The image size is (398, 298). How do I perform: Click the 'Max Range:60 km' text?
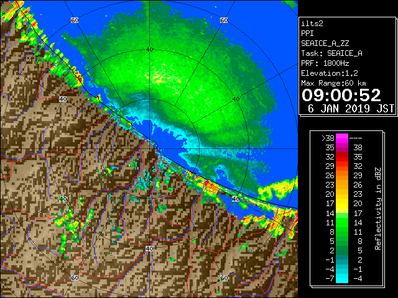coord(333,83)
